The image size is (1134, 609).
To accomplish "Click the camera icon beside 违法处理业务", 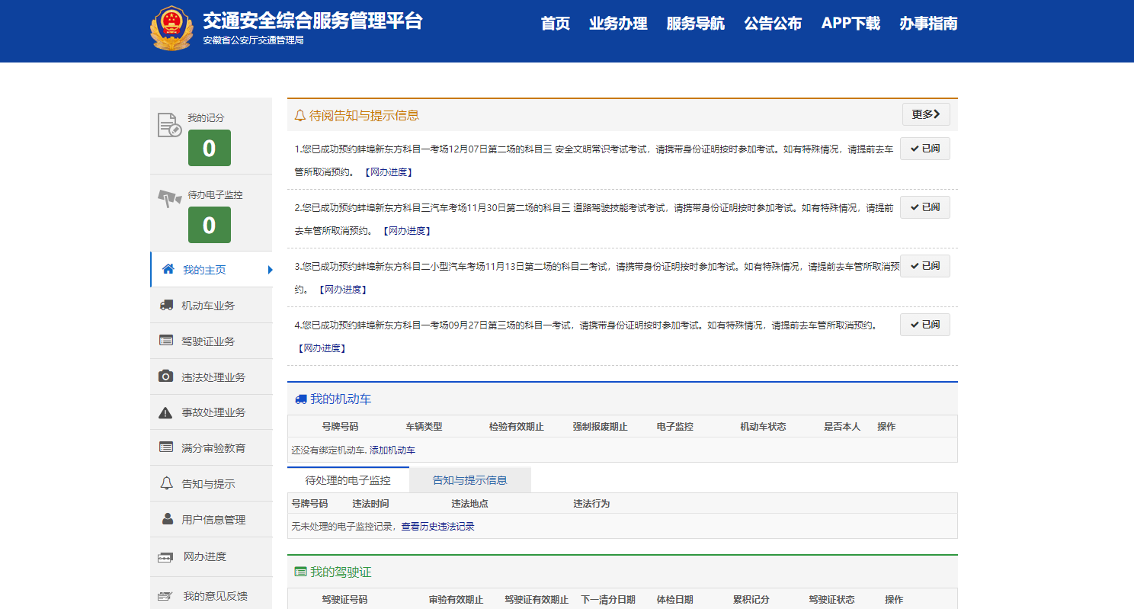I will pos(165,377).
